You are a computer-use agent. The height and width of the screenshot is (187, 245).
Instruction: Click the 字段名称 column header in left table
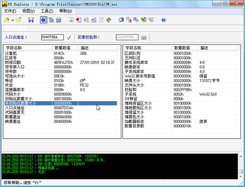tap(28, 48)
